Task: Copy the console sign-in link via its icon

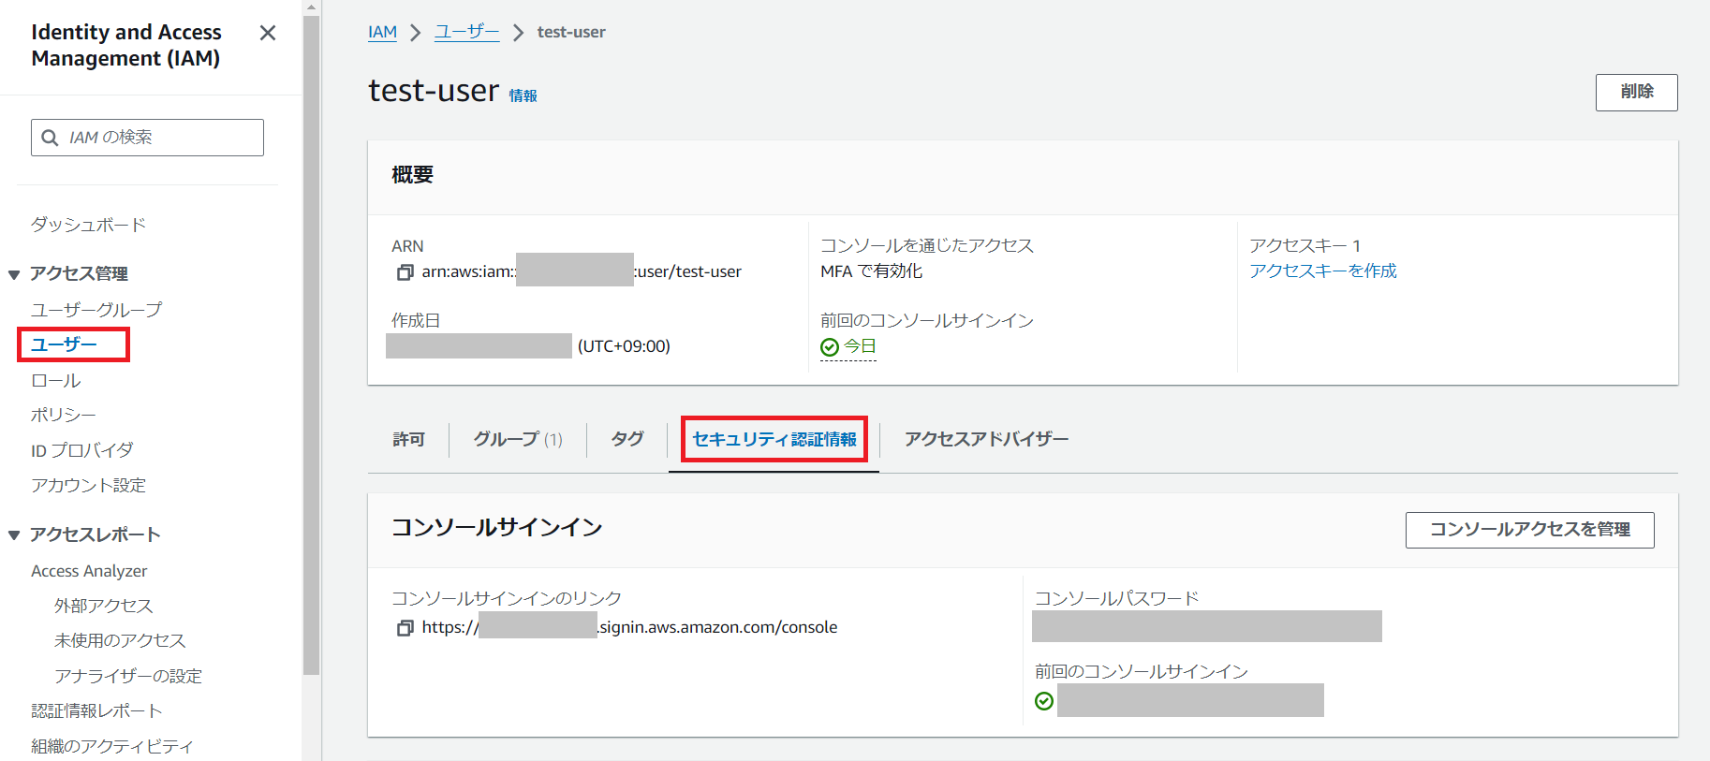Action: tap(405, 628)
